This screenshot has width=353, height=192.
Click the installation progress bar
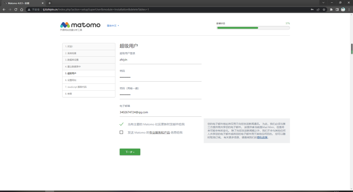253,28
